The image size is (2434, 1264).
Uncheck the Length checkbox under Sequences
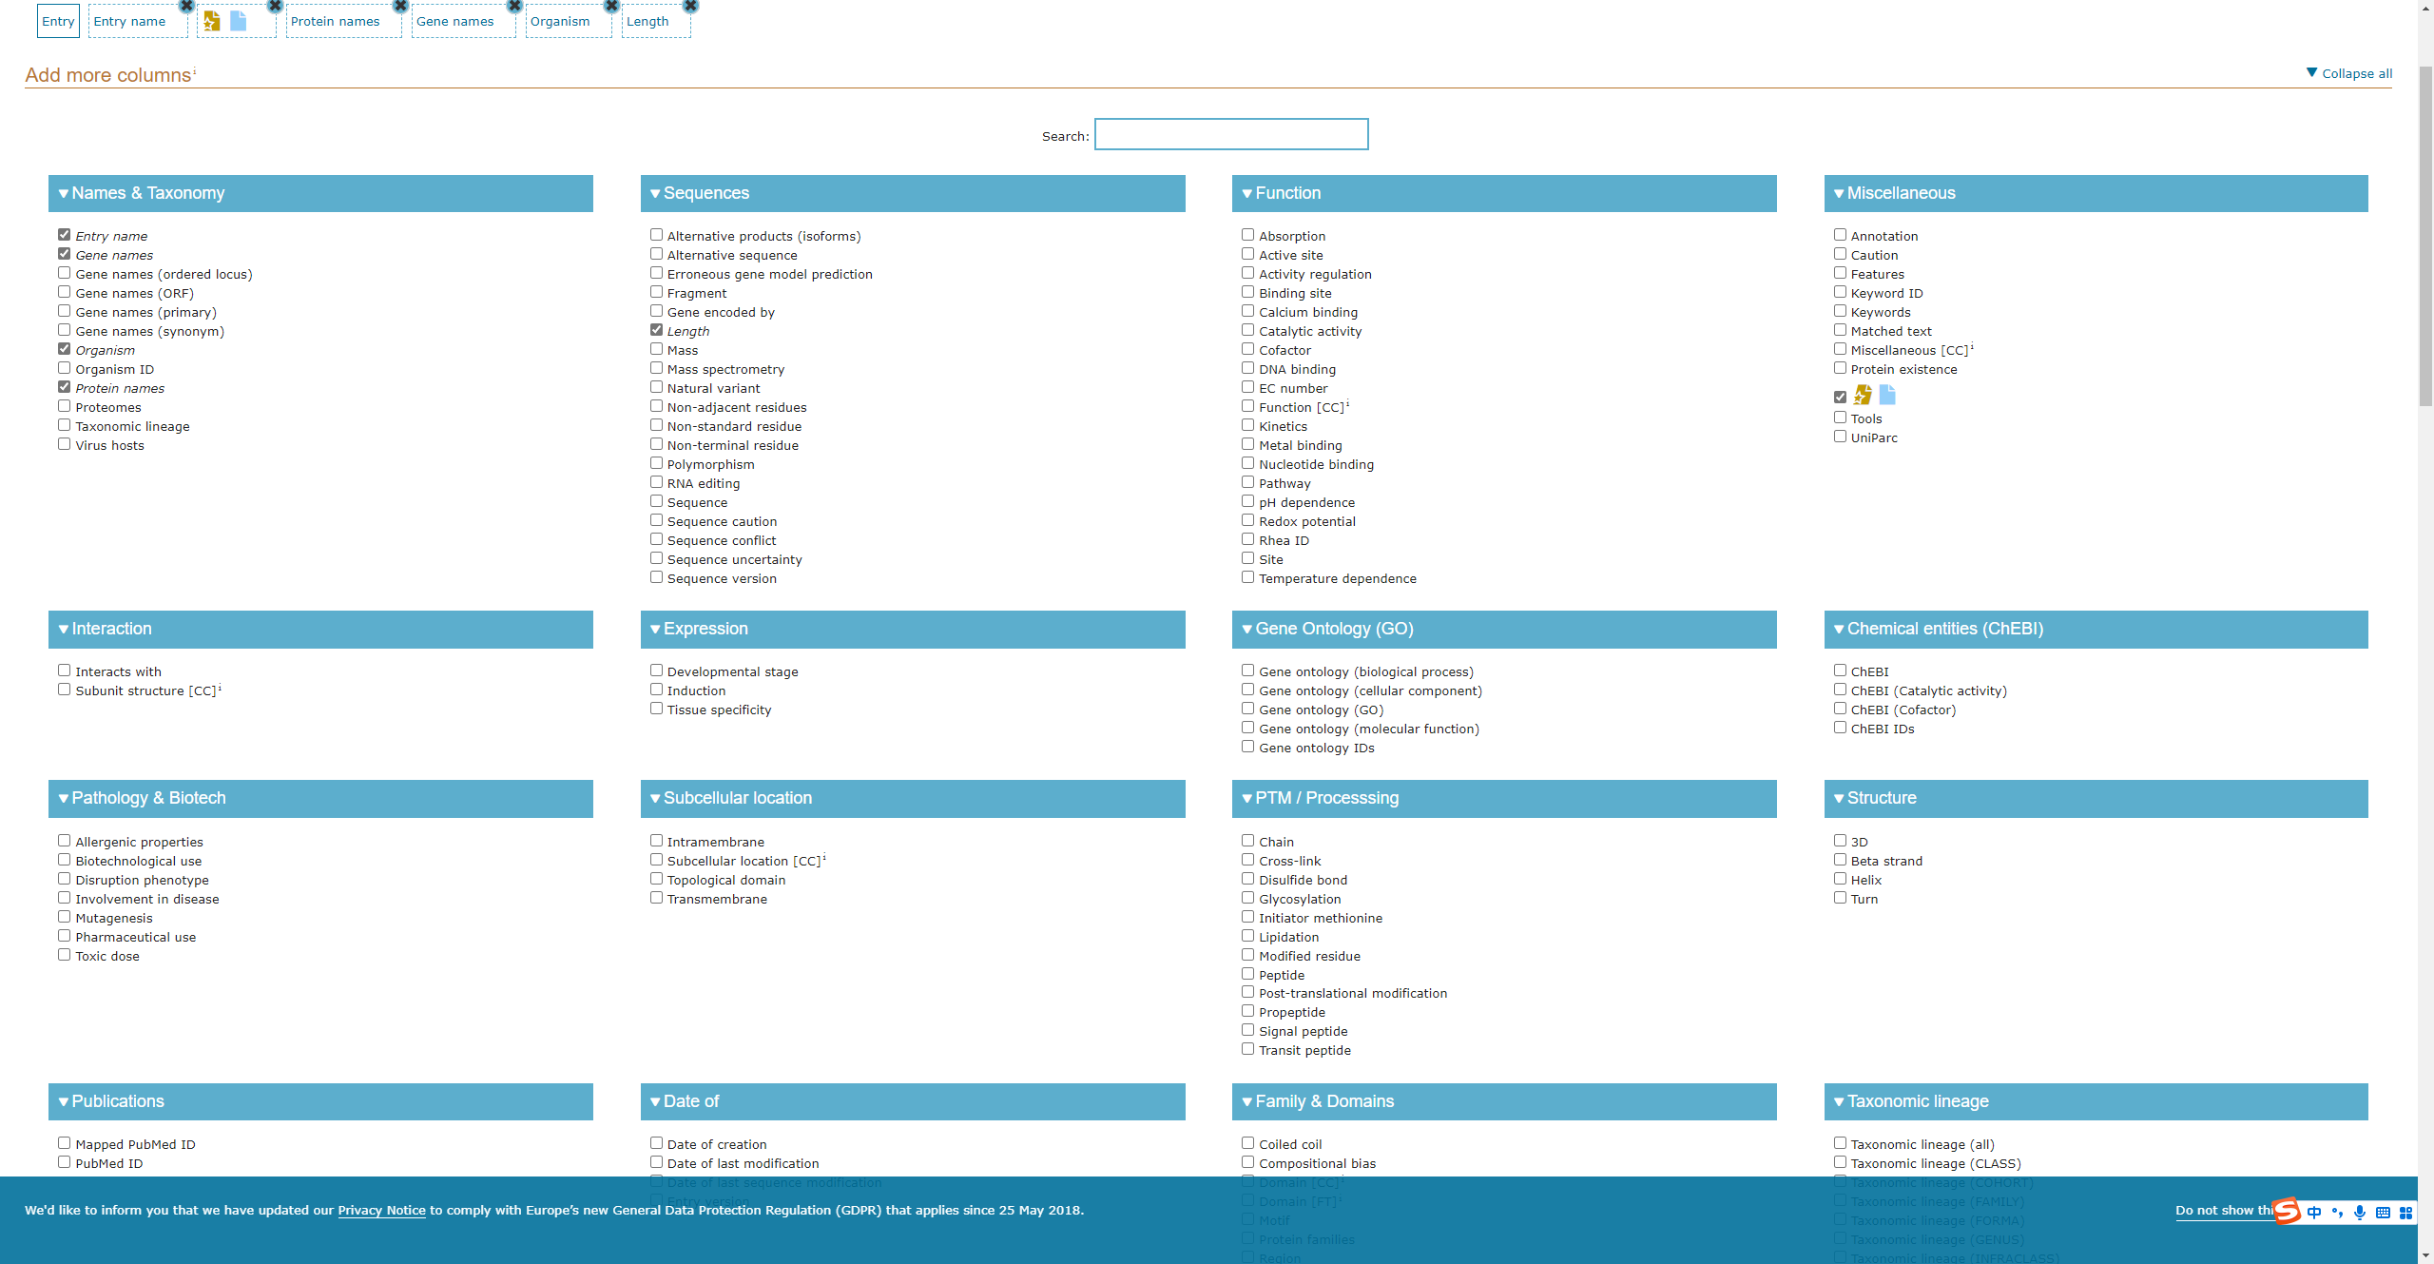click(x=656, y=330)
